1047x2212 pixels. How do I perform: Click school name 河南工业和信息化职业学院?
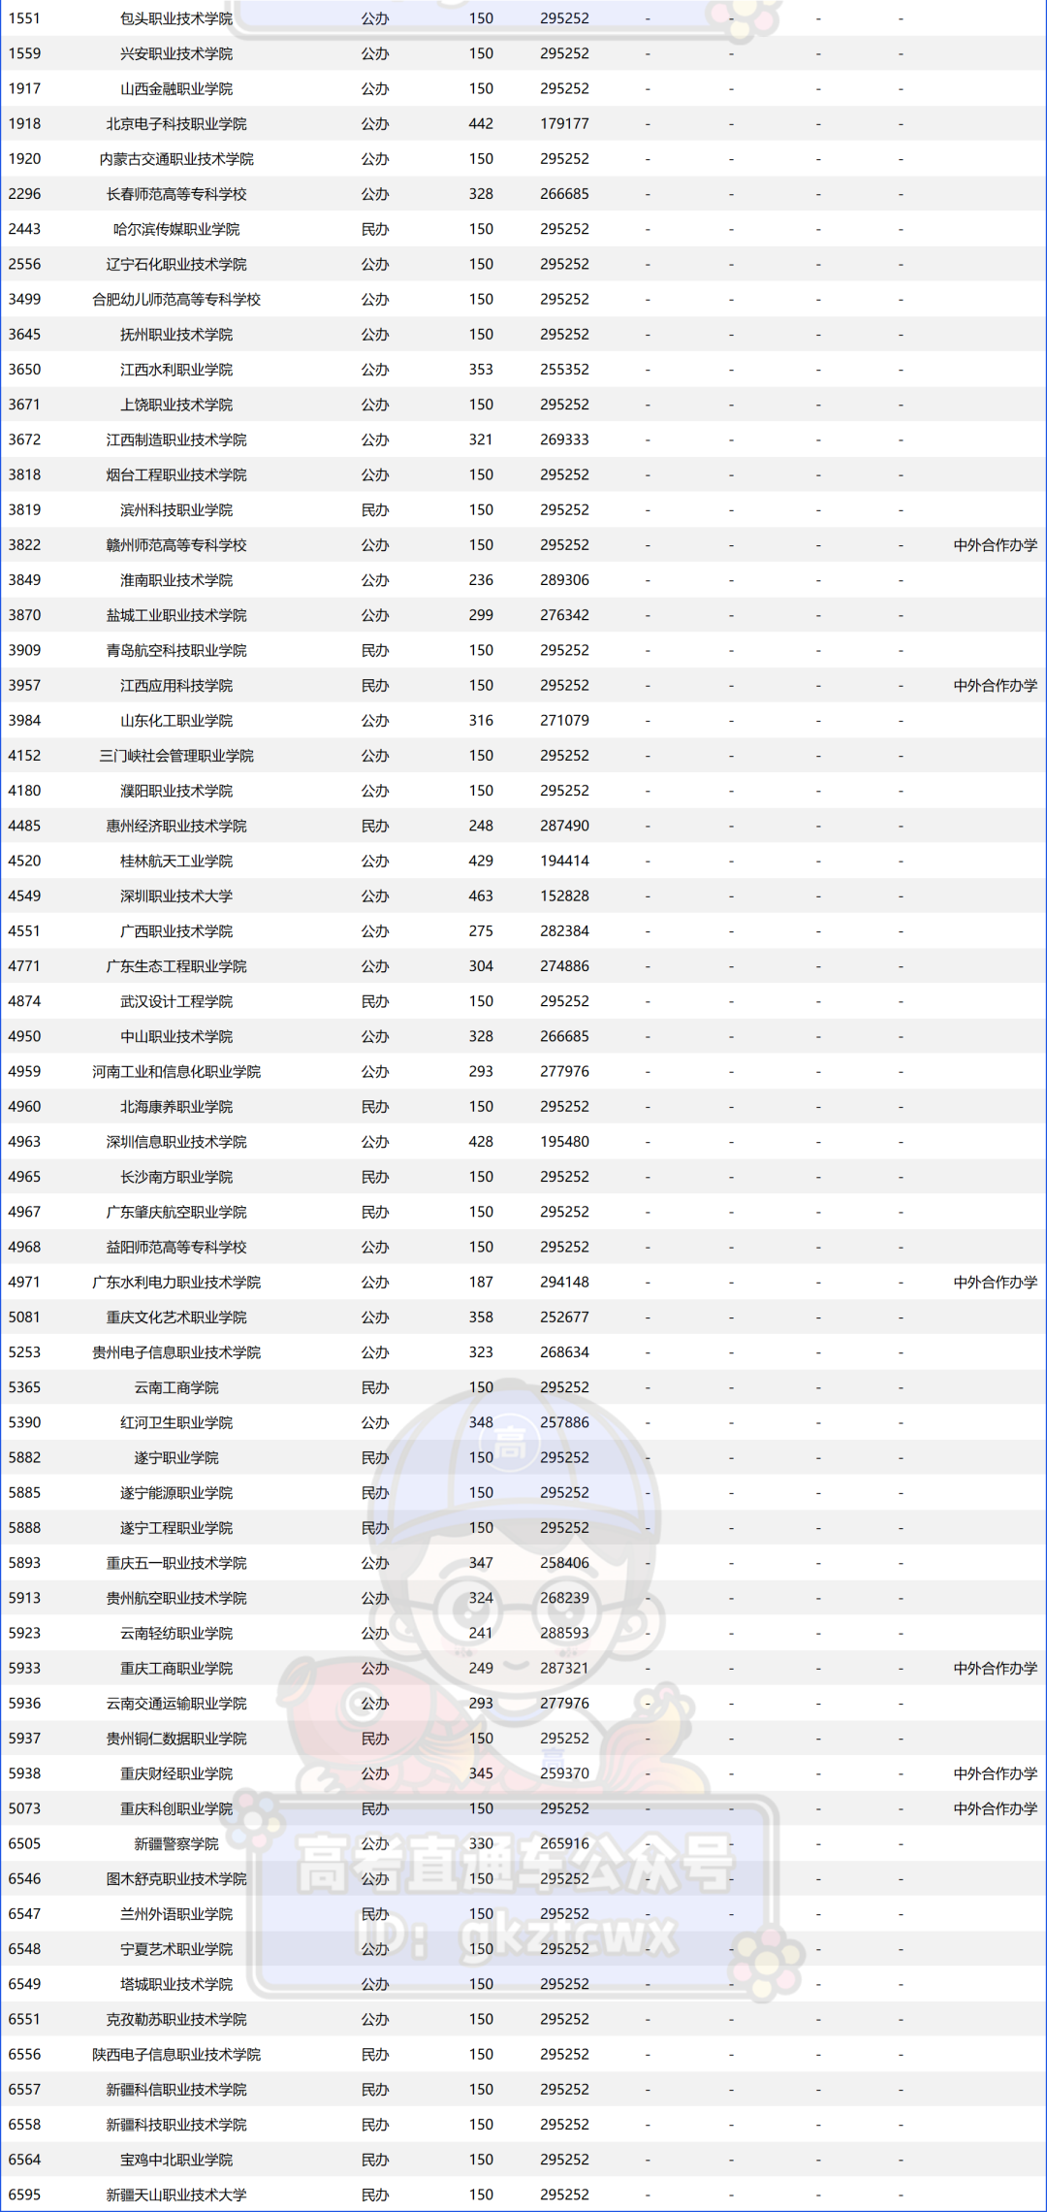coord(176,1071)
